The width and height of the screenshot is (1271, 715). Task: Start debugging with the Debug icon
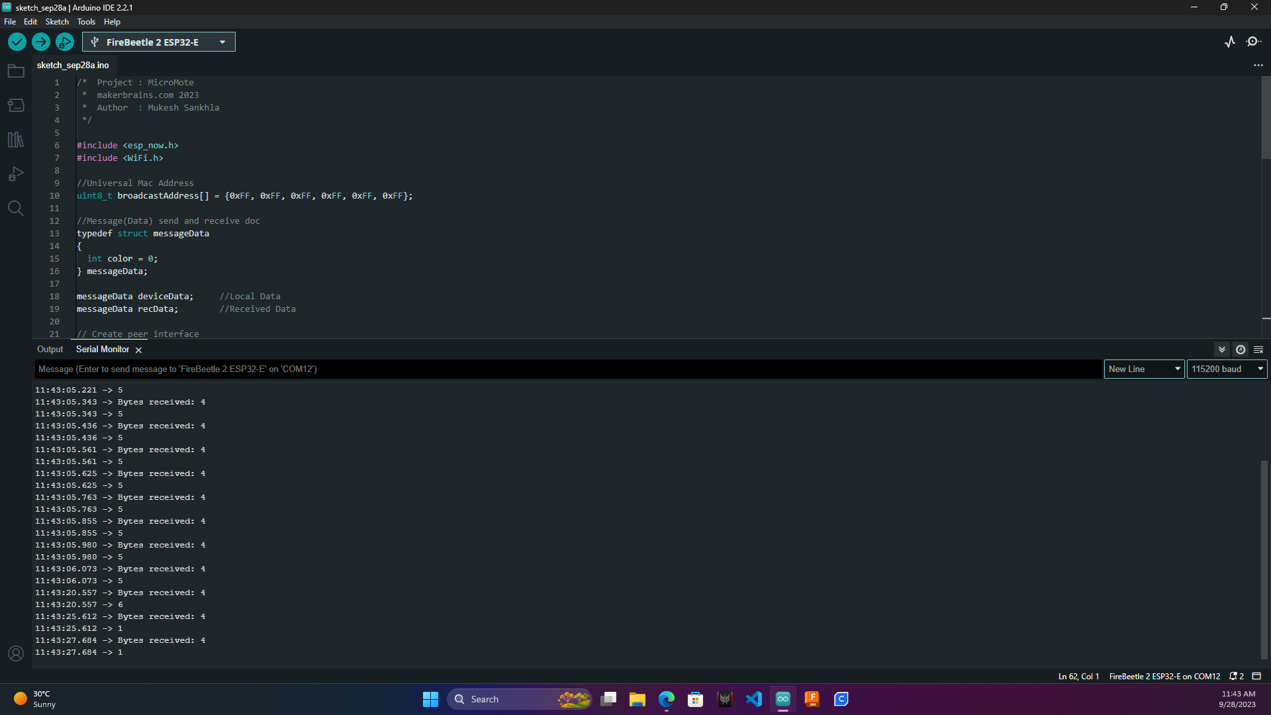pos(64,42)
